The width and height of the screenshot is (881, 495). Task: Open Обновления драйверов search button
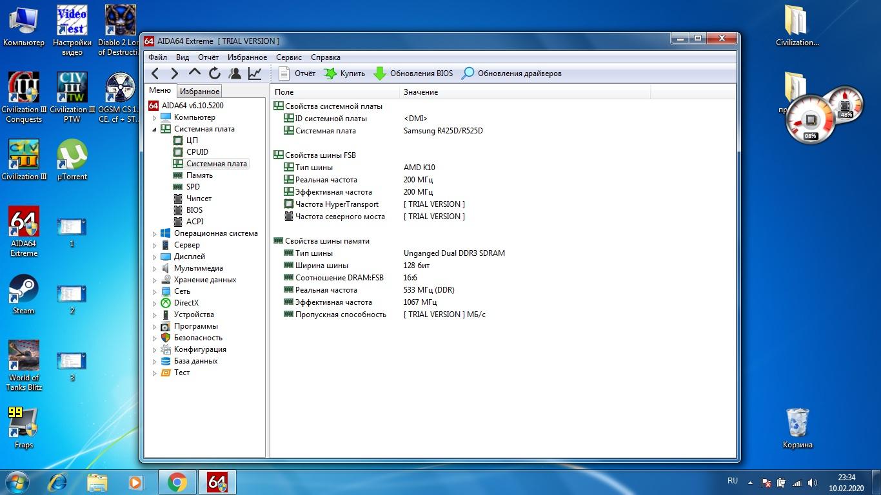(511, 73)
